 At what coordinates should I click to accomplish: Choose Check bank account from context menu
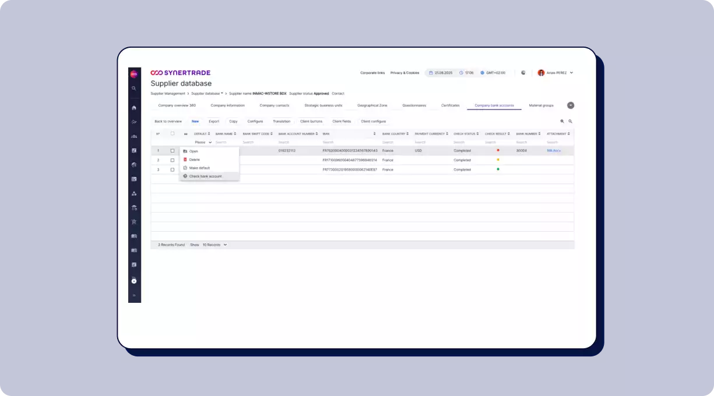tap(205, 176)
